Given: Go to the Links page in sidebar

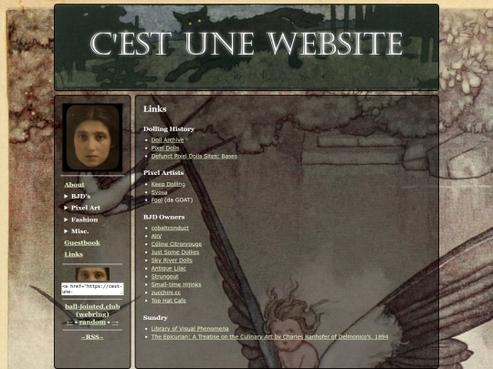Looking at the screenshot, I should pyautogui.click(x=74, y=254).
